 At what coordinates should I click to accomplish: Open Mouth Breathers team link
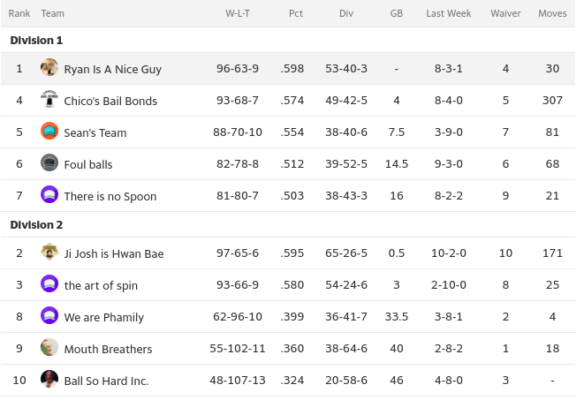(108, 349)
